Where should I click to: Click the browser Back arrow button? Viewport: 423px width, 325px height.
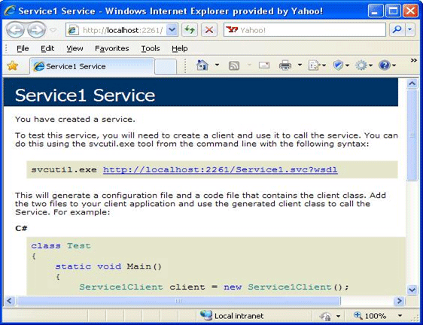coord(15,29)
